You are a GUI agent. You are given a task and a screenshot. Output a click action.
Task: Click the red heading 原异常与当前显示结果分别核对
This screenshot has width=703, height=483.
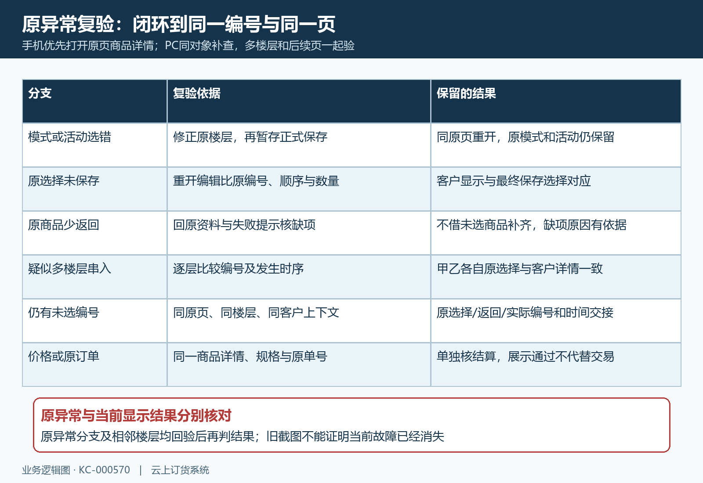click(136, 415)
